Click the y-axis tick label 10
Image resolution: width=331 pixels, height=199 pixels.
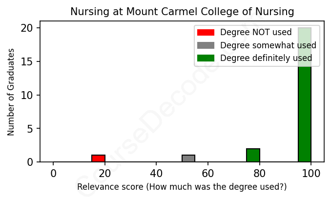click(x=28, y=95)
